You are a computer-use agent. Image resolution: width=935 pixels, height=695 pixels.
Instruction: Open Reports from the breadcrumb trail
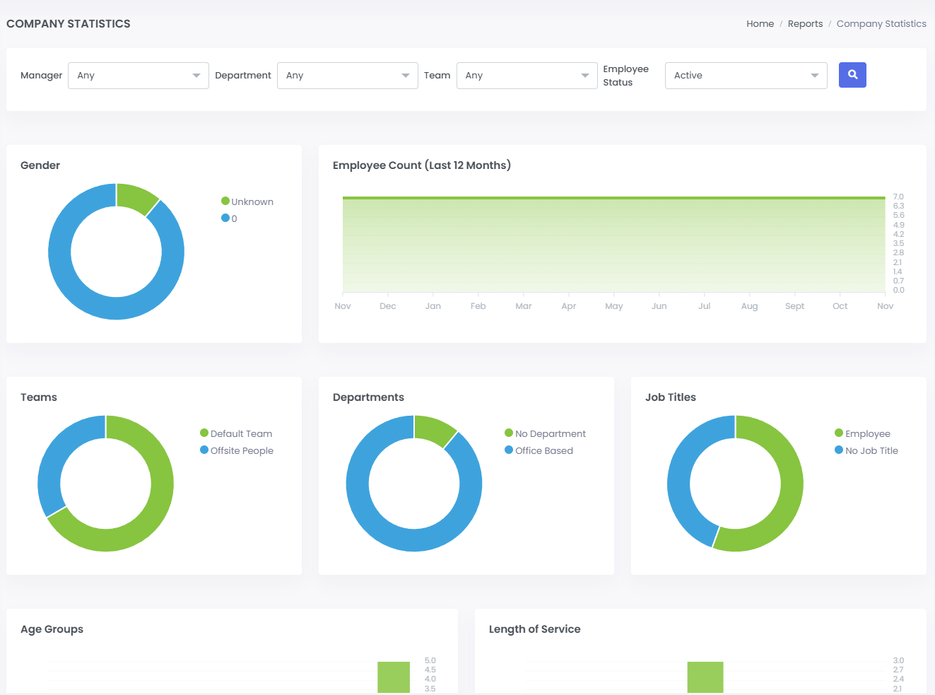[x=805, y=23]
